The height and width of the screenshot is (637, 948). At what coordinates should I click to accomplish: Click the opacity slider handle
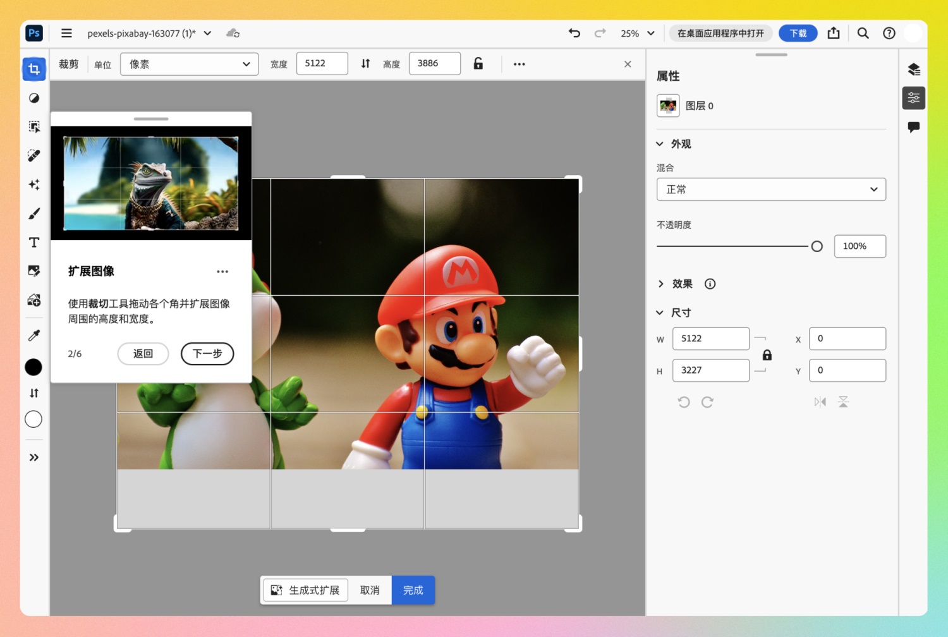pyautogui.click(x=817, y=246)
